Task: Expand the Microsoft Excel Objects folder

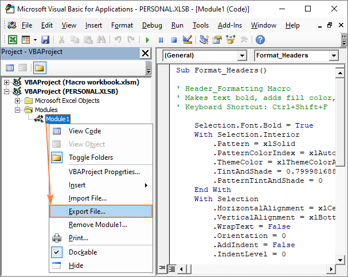Action: [x=18, y=101]
